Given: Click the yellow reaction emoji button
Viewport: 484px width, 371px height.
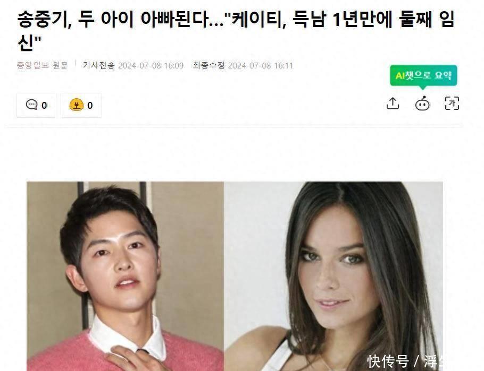Looking at the screenshot, I should [x=81, y=105].
